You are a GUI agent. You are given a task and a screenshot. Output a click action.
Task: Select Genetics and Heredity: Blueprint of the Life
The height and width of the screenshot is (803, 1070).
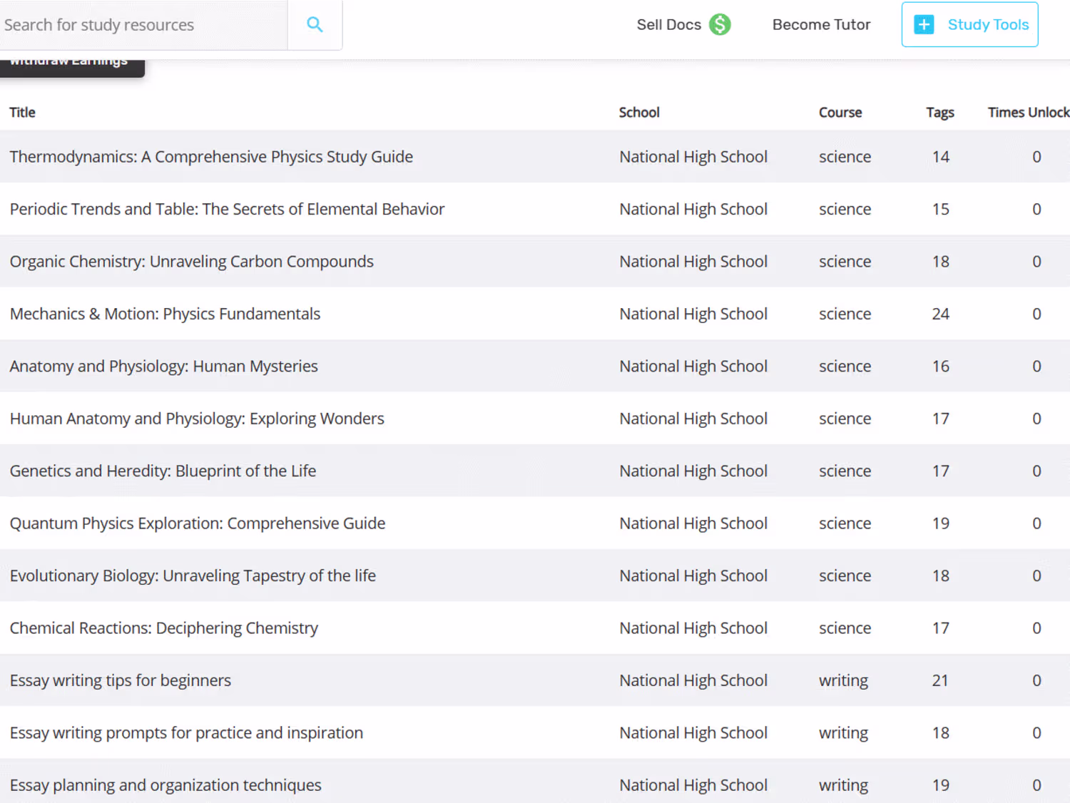pos(163,471)
